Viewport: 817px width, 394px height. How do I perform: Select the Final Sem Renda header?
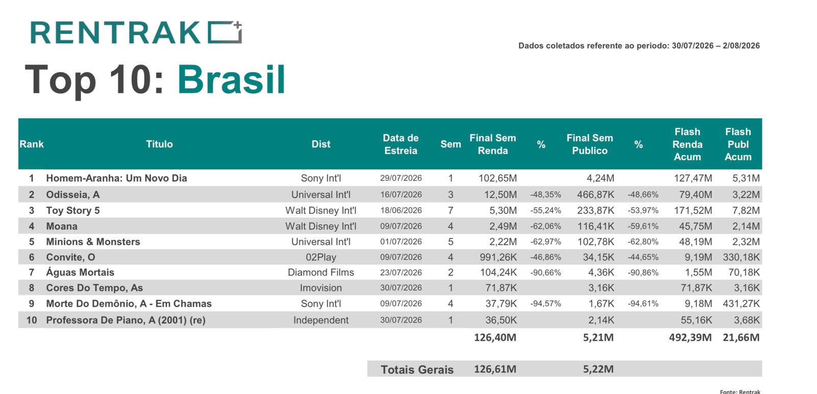[493, 144]
